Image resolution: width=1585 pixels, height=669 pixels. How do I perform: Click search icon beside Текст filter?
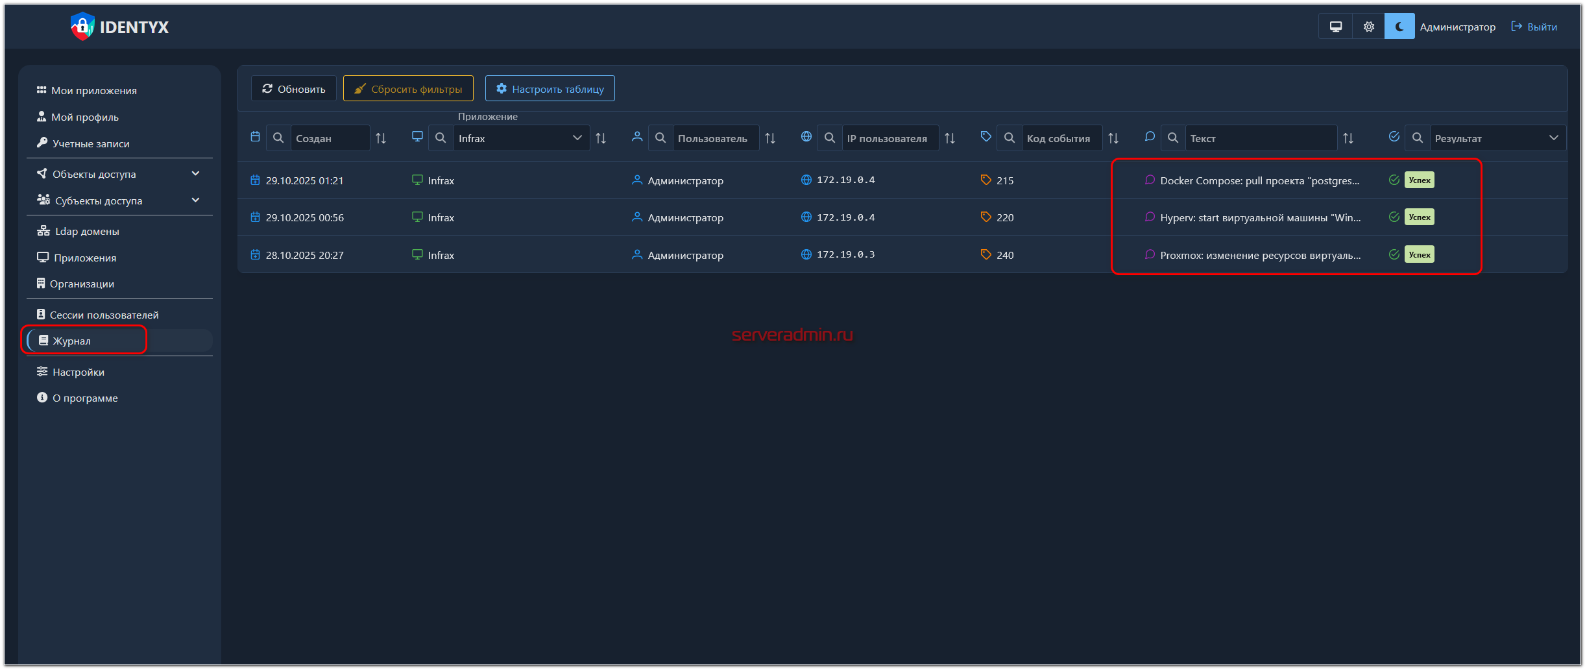point(1173,138)
